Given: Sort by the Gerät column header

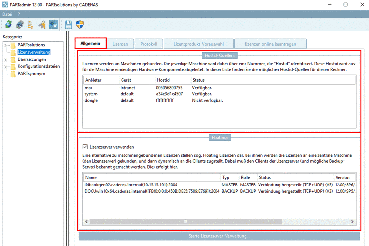Looking at the screenshot, I should click(137, 80).
